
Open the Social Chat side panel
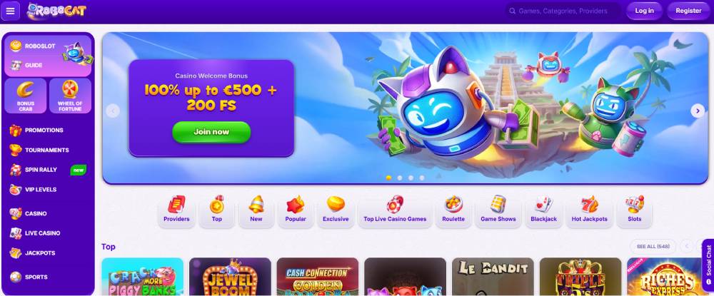(x=708, y=265)
